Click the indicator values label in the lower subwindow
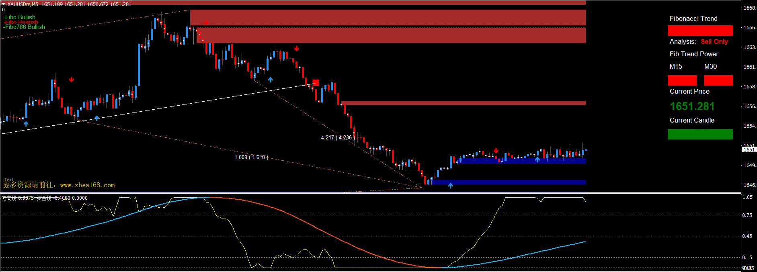Viewport: 757px width, 272px height. click(44, 198)
